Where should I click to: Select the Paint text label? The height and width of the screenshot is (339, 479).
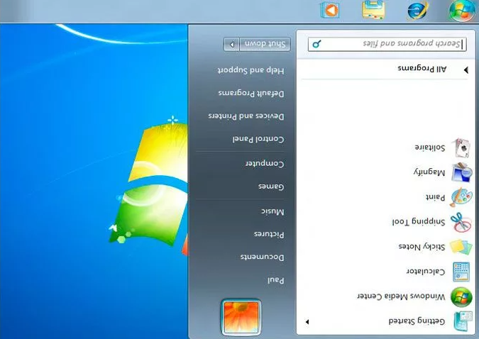435,197
